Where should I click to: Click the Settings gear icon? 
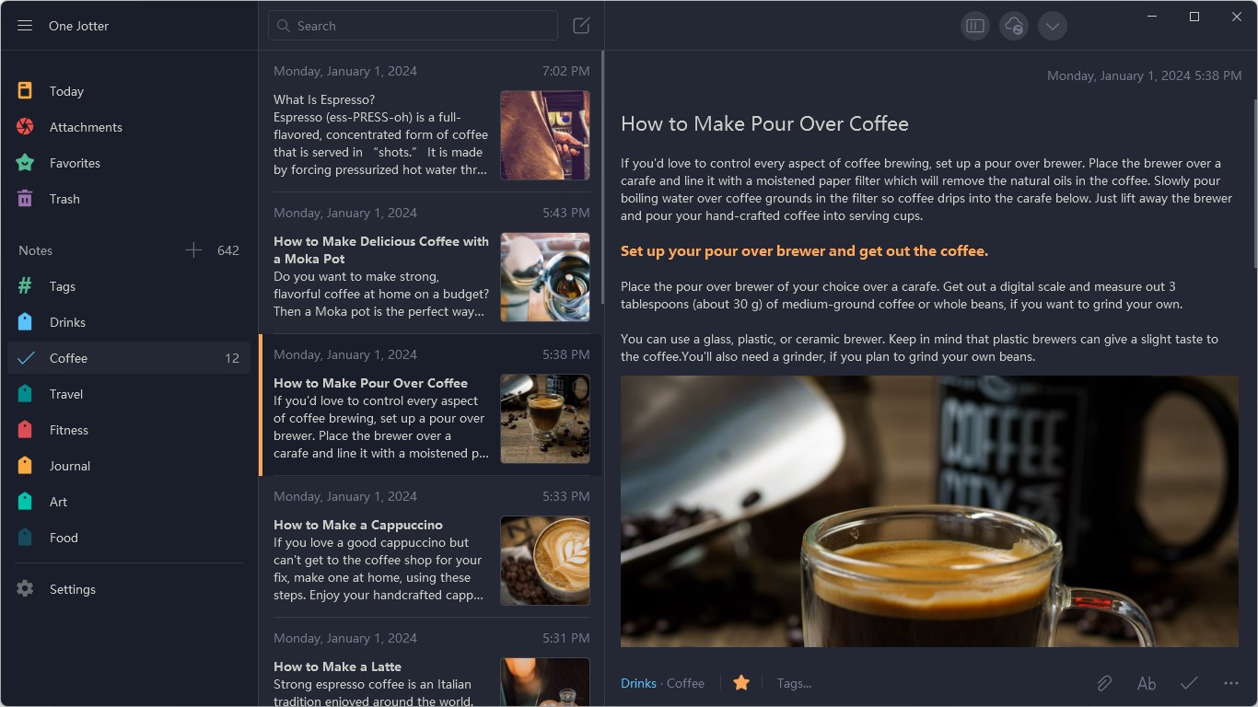coord(25,588)
